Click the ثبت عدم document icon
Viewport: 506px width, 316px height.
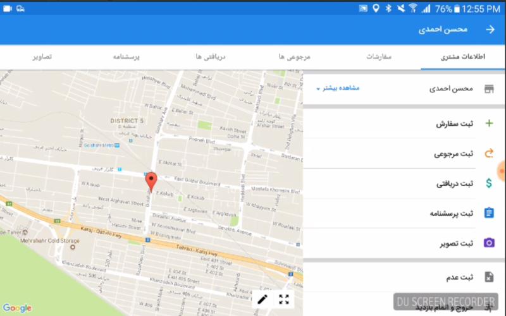point(488,277)
